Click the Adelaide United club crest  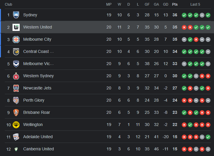click(x=16, y=137)
